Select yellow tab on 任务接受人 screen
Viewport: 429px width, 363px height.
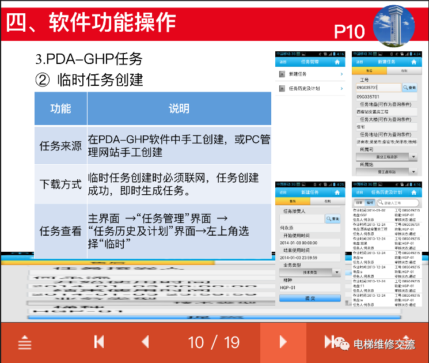coord(293,201)
